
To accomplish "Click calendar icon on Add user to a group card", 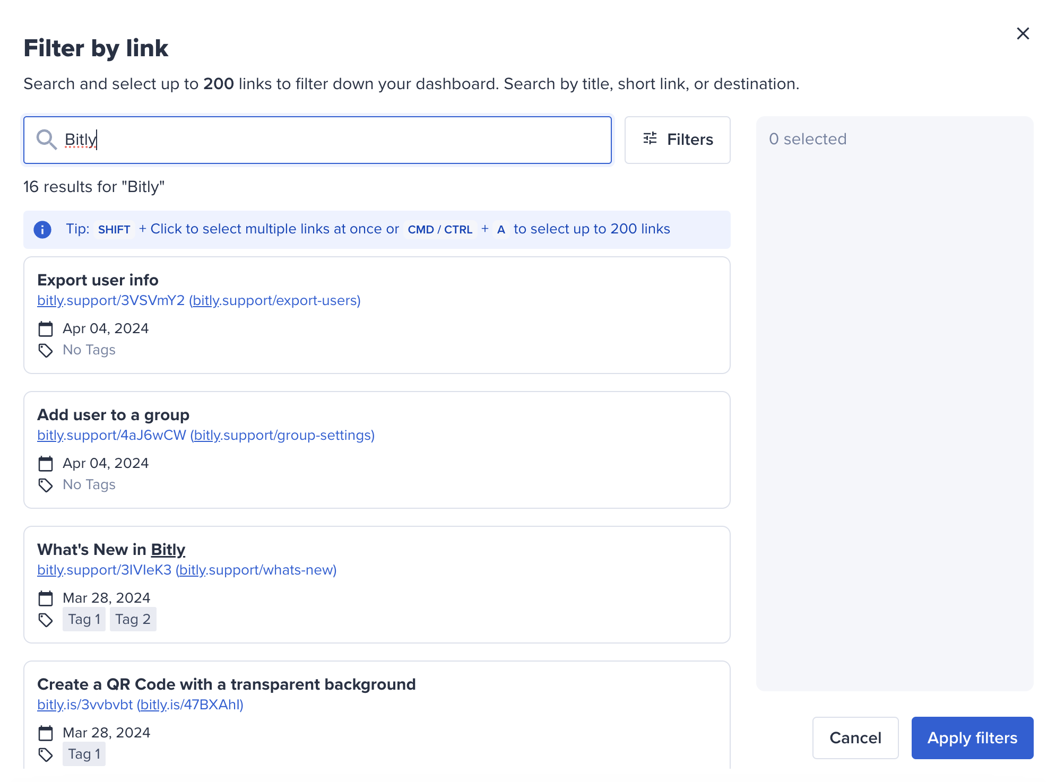I will 46,464.
